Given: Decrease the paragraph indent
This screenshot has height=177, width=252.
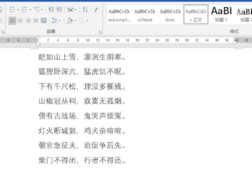Looking at the screenshot, I should pos(51,9).
